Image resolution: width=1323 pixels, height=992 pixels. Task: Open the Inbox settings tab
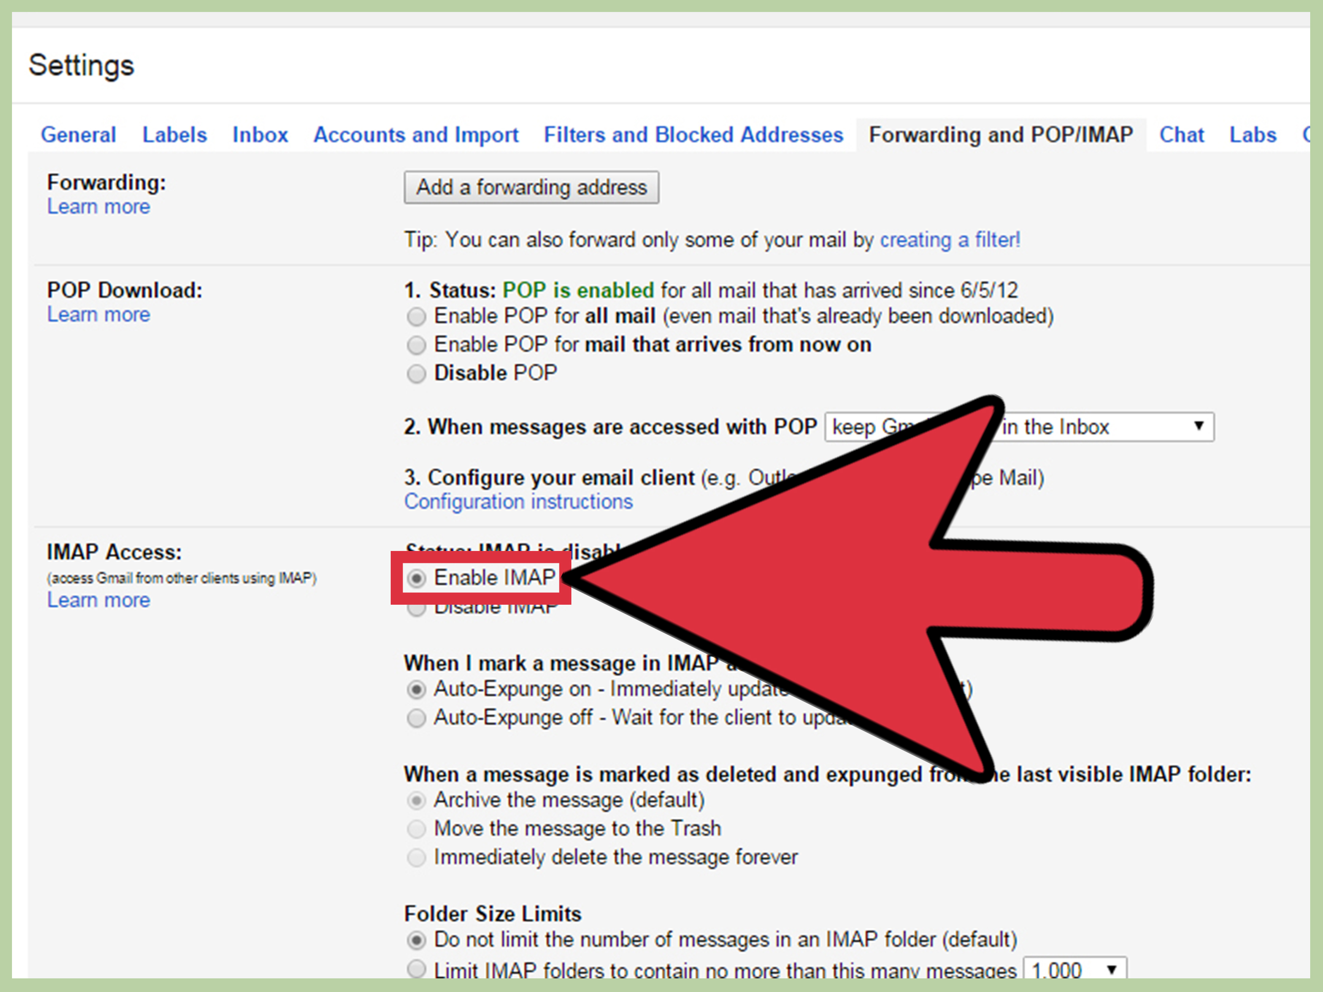point(260,134)
